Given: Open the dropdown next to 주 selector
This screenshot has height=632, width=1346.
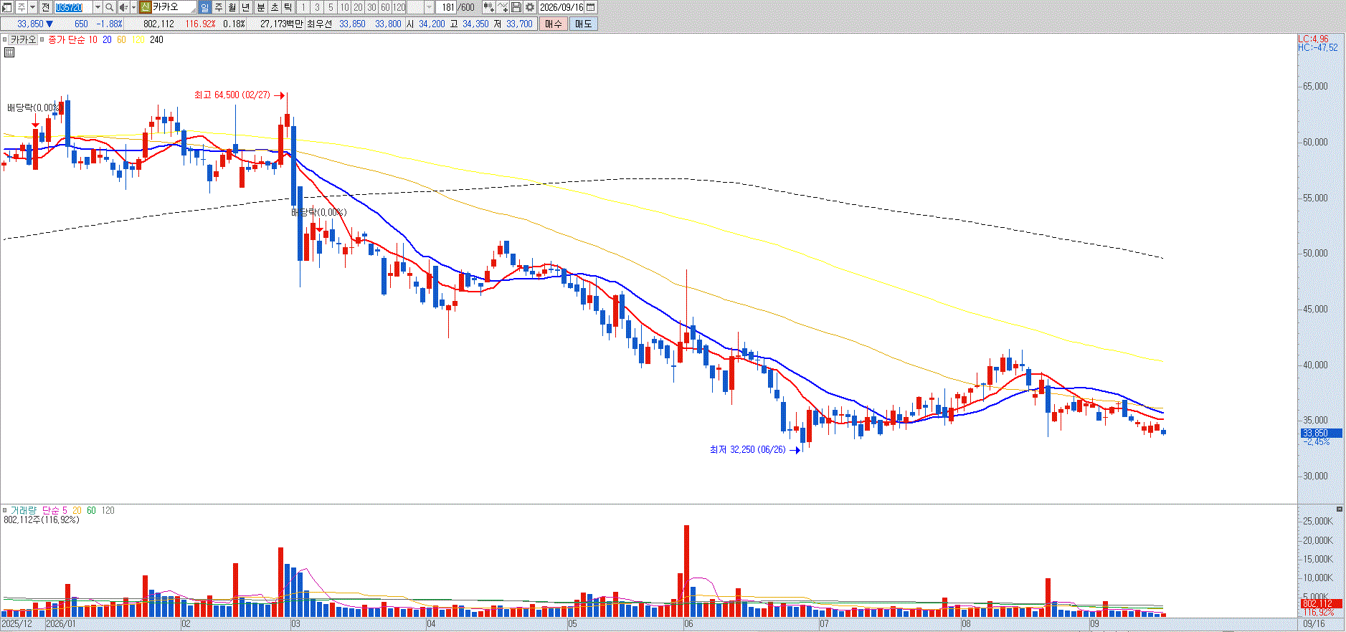Looking at the screenshot, I should [33, 7].
